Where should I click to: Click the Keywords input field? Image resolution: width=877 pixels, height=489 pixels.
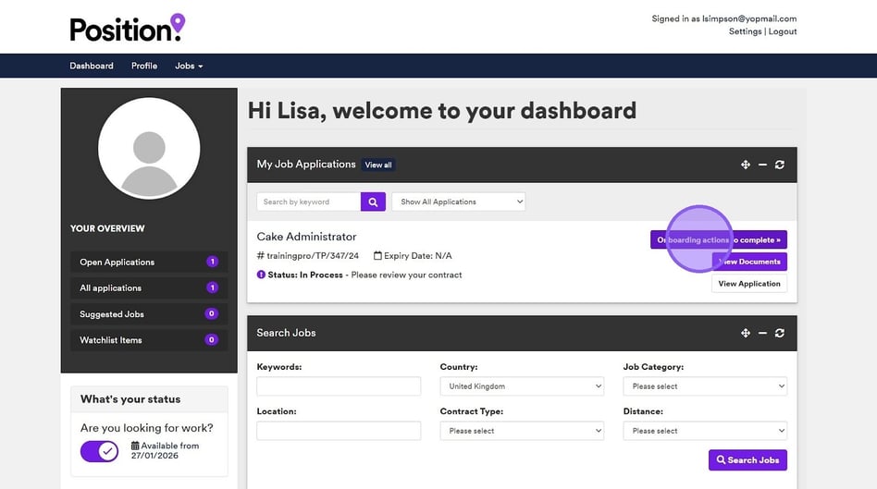tap(339, 386)
